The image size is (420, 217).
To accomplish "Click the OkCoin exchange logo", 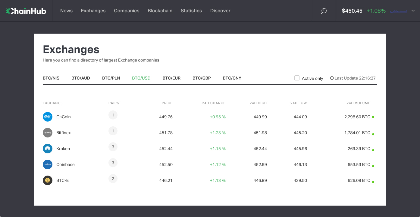I will coord(48,117).
